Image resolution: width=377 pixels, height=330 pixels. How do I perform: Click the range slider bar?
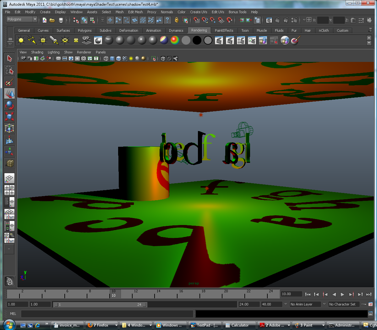[x=100, y=305]
